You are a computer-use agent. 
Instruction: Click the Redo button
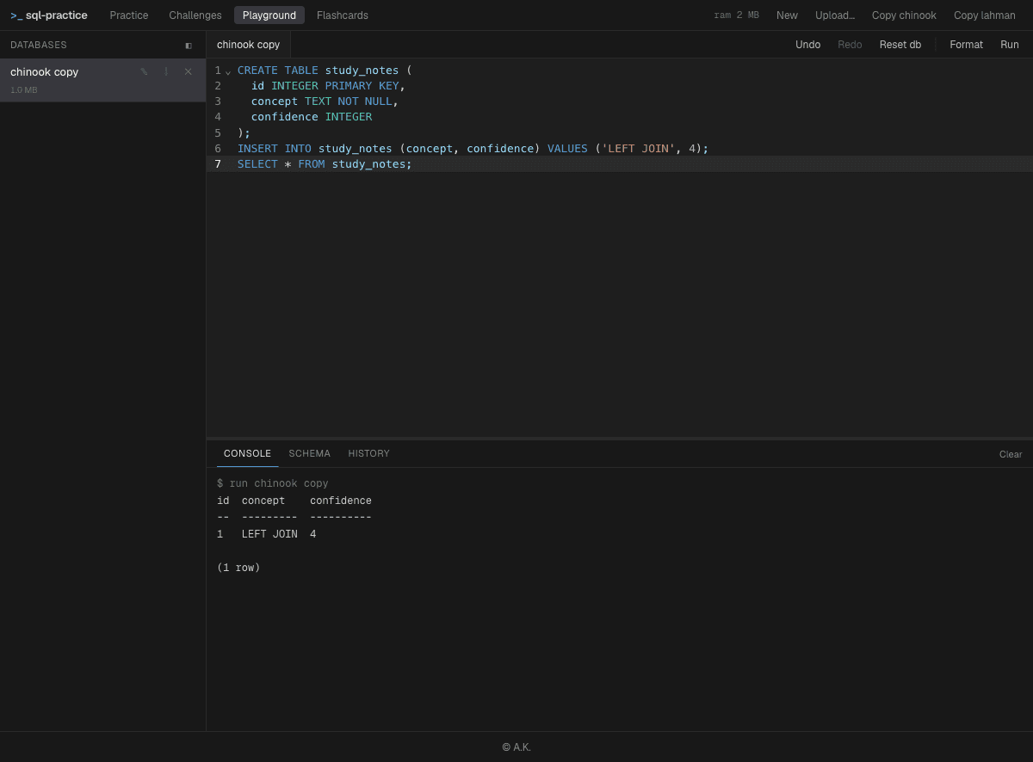click(850, 45)
